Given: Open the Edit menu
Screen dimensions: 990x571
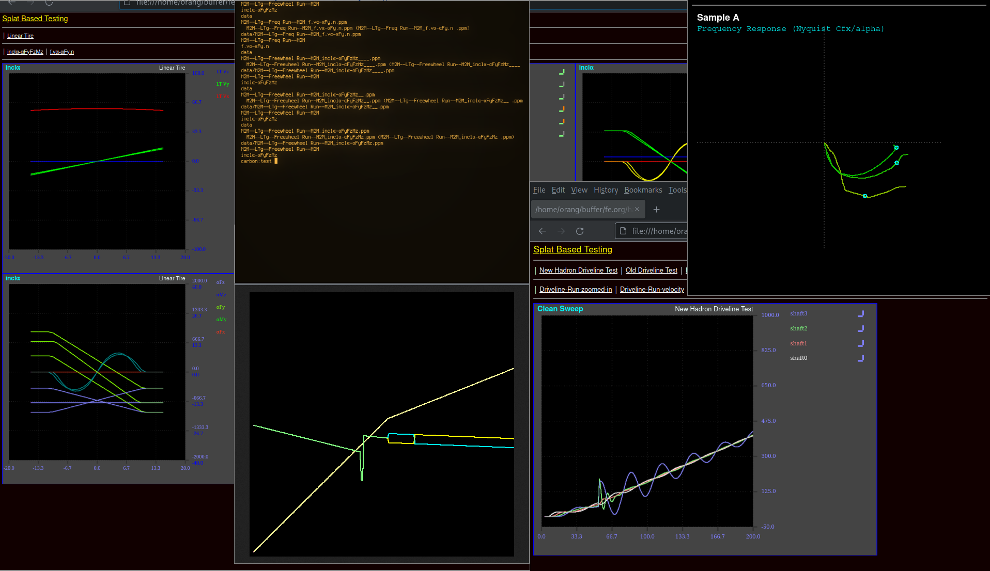Looking at the screenshot, I should click(x=558, y=190).
